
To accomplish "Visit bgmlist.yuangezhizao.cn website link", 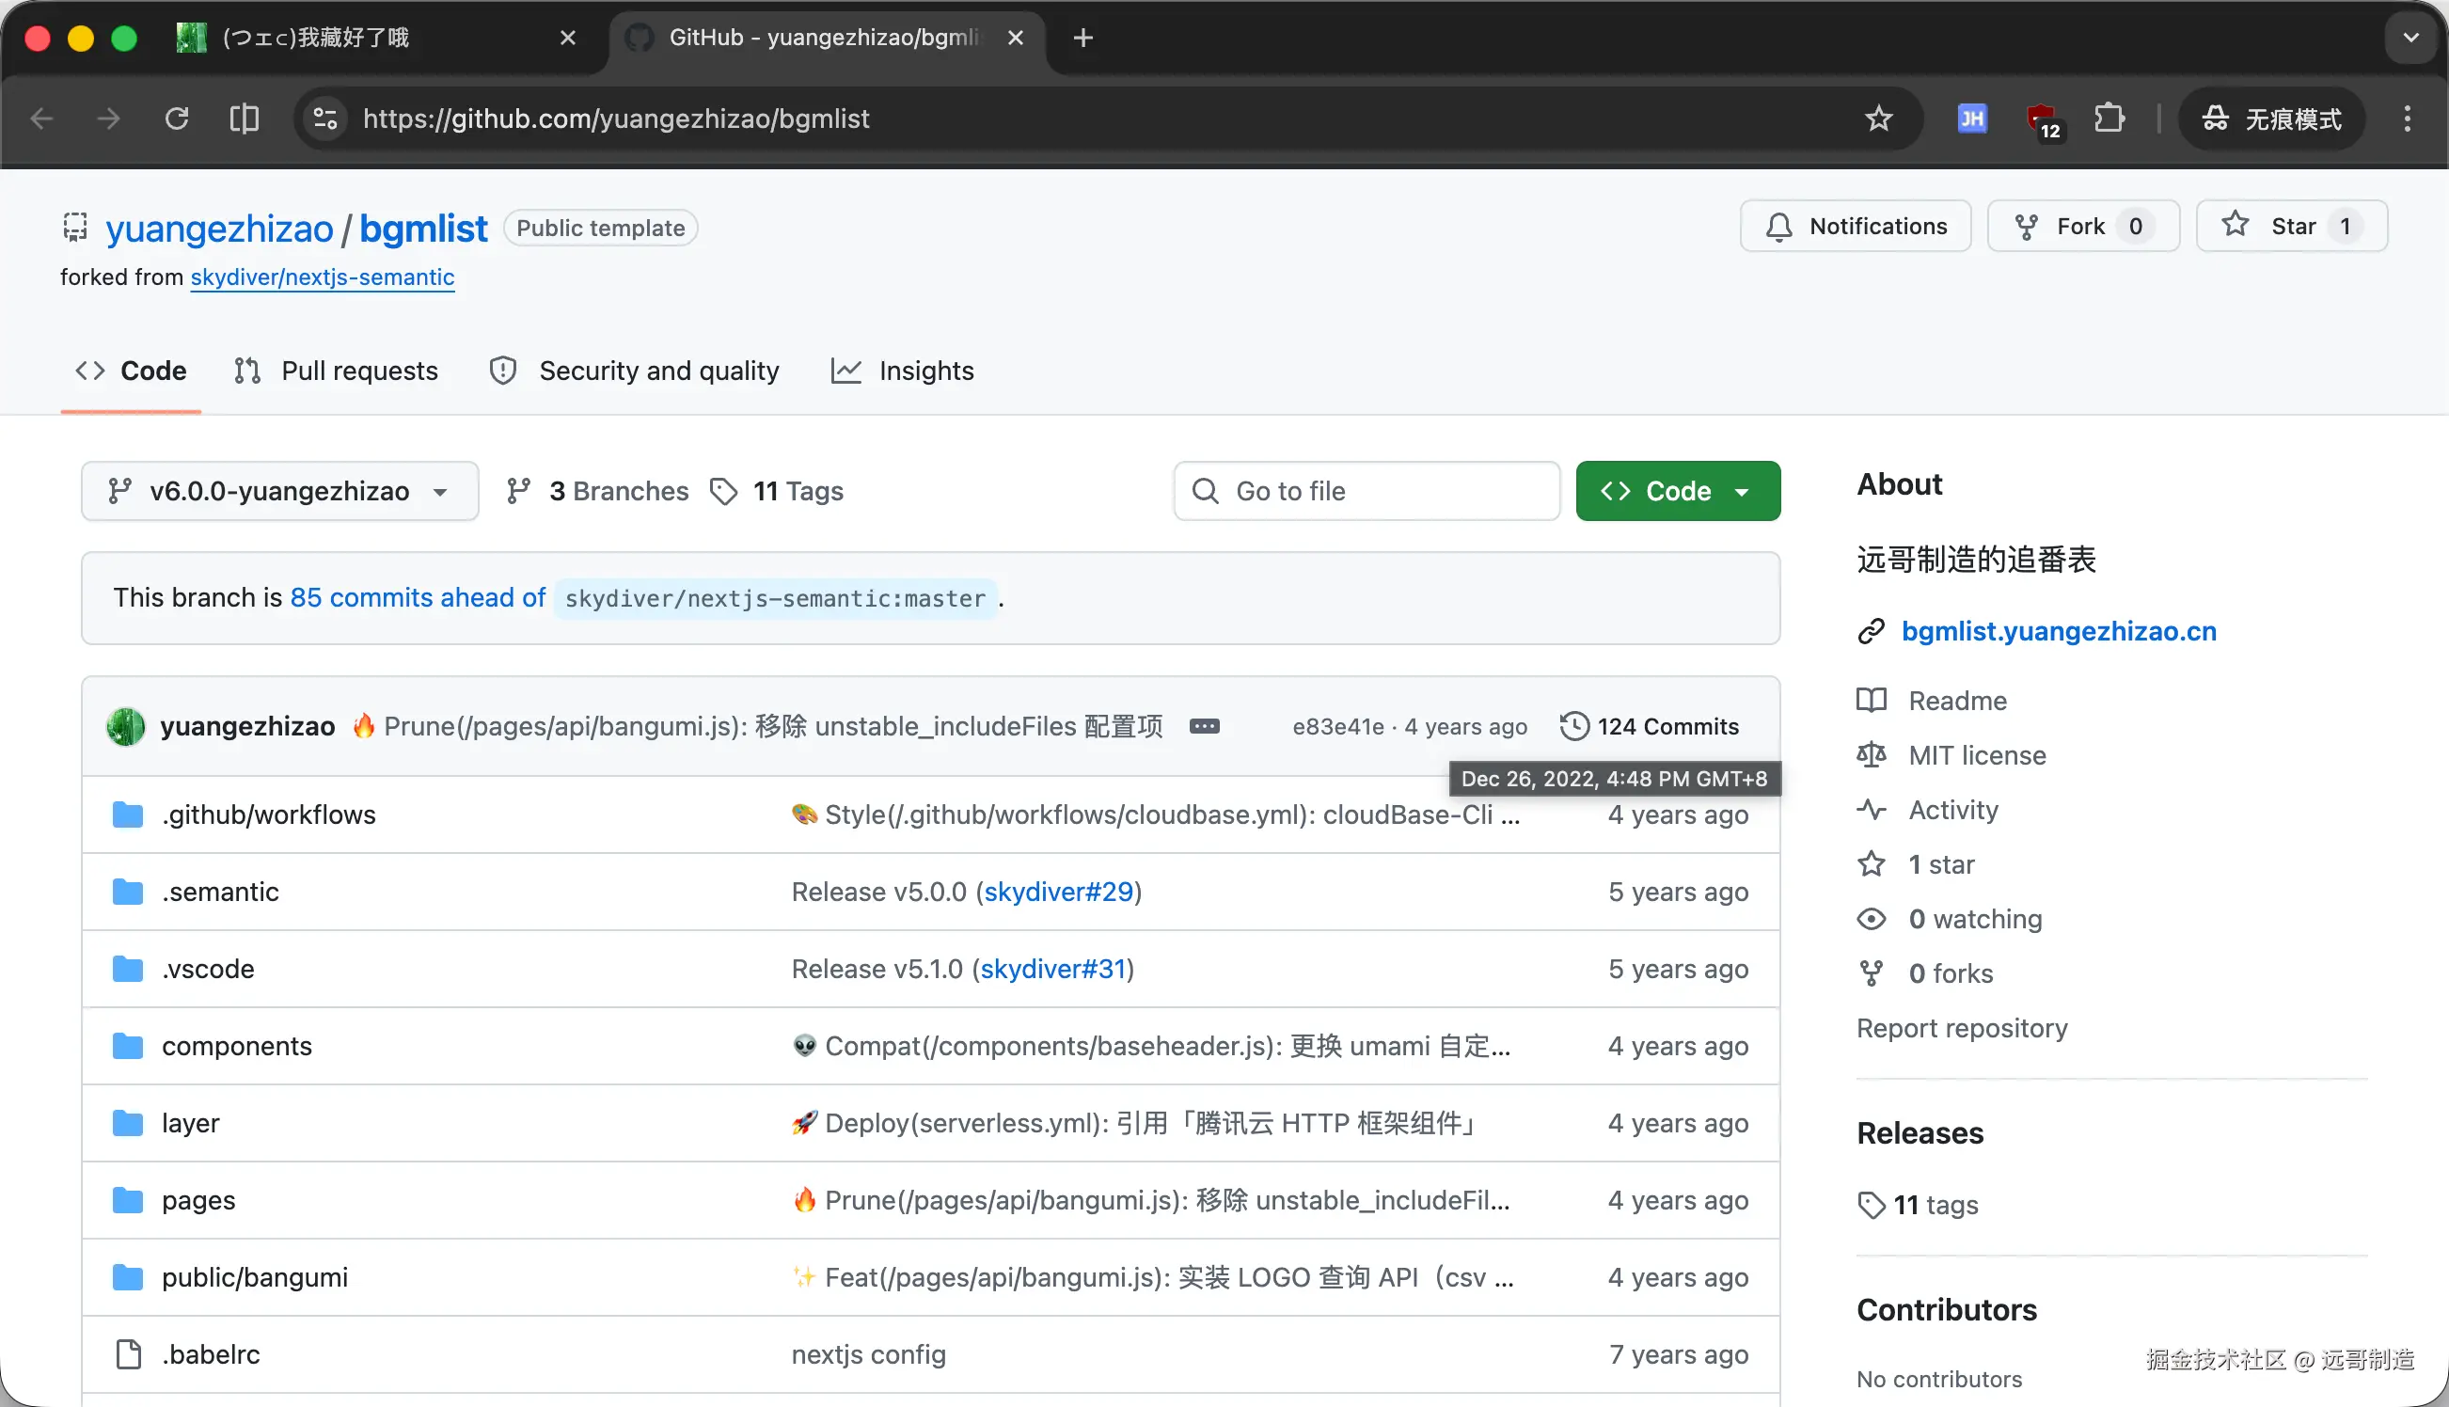I will click(2059, 631).
